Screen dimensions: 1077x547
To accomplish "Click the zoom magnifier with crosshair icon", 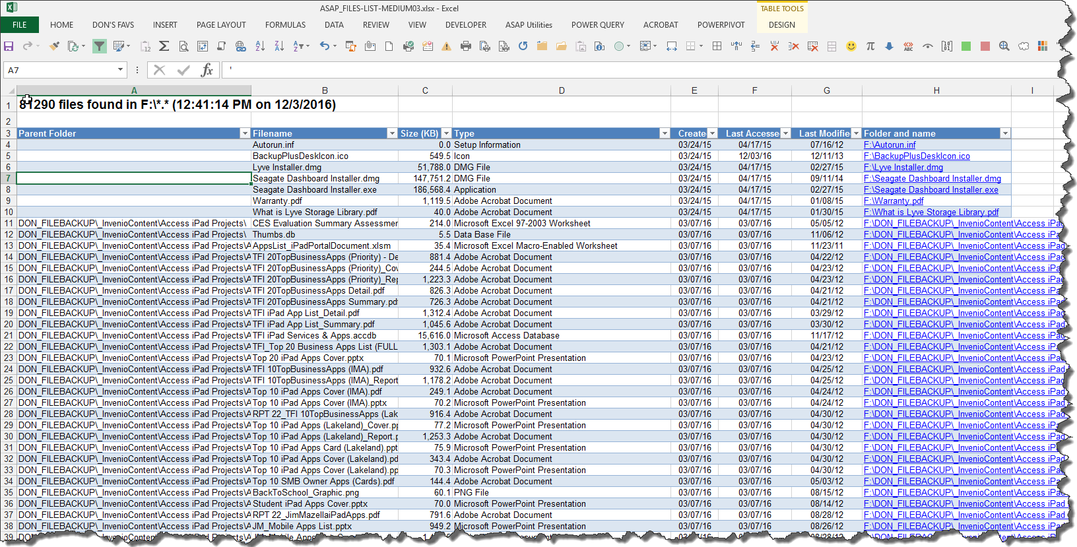I will coord(1004,46).
